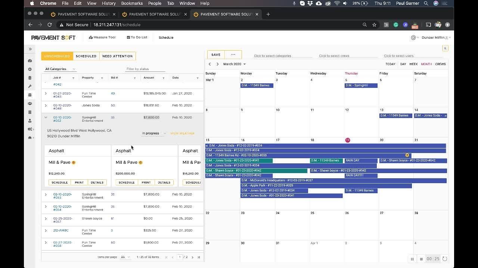Switch calendar to Week view

coord(413,64)
